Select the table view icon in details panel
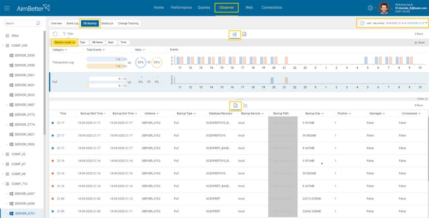 coord(235,106)
